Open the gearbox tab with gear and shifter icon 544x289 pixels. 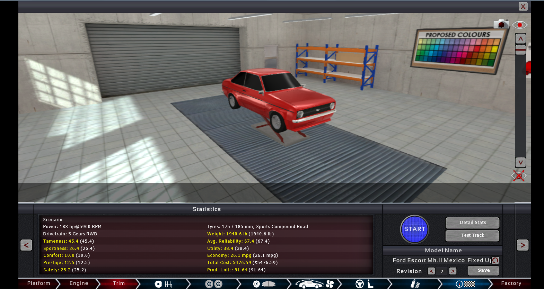tap(164, 284)
